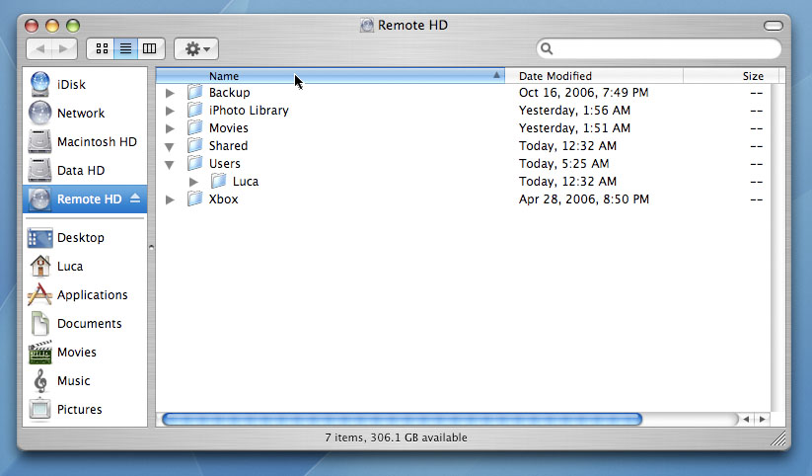This screenshot has height=476, width=812.
Task: Go back with the back arrow button
Action: [39, 48]
